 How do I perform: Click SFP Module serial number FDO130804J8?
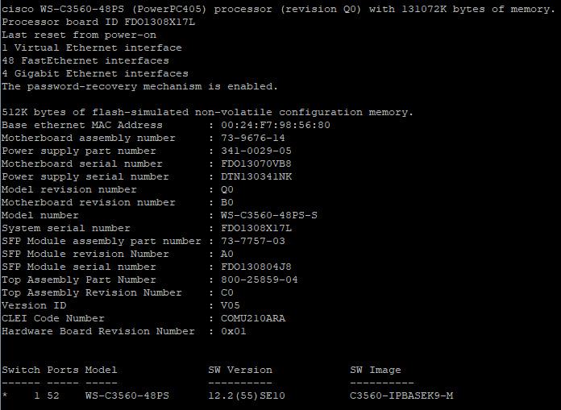[x=256, y=267]
